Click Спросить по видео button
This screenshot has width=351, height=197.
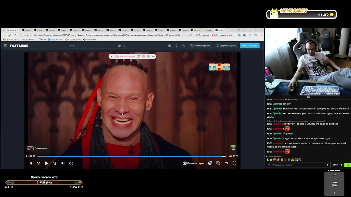coord(125,56)
